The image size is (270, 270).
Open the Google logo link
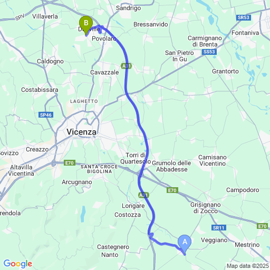coord(18,264)
